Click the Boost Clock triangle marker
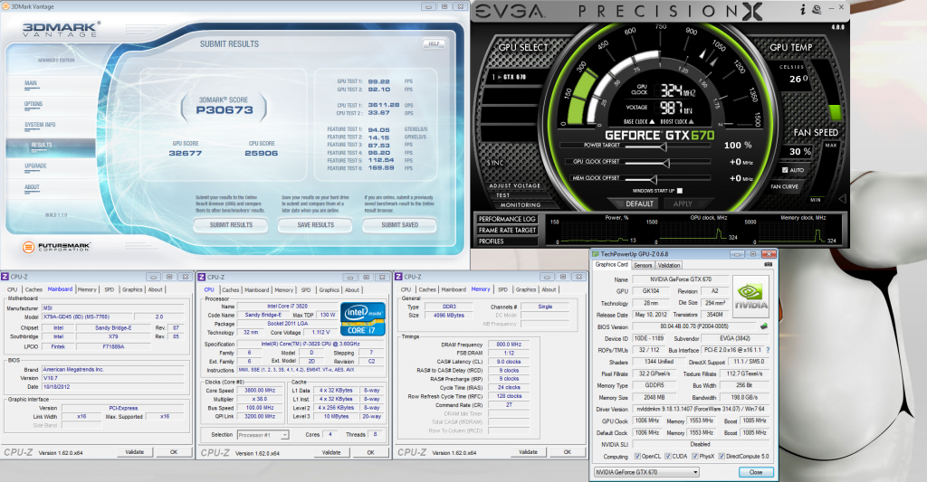Viewport: 927px width, 482px height. [x=691, y=122]
